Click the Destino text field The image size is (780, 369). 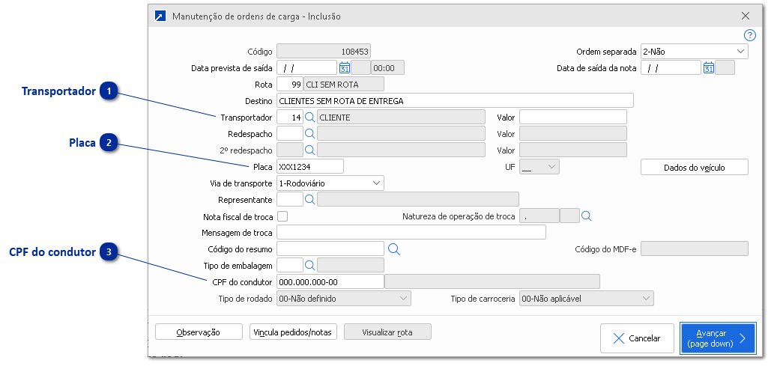pyautogui.click(x=455, y=101)
